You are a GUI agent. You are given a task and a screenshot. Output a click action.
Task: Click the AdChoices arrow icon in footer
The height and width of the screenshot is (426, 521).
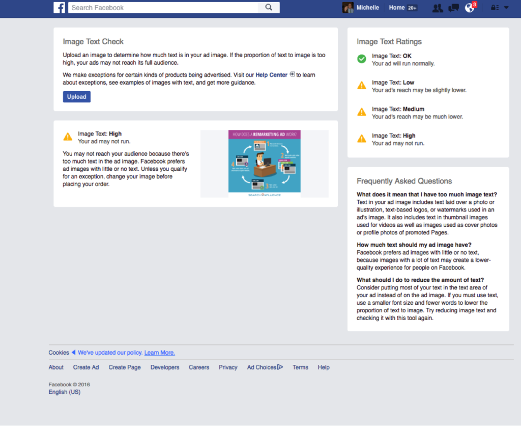[x=280, y=367]
